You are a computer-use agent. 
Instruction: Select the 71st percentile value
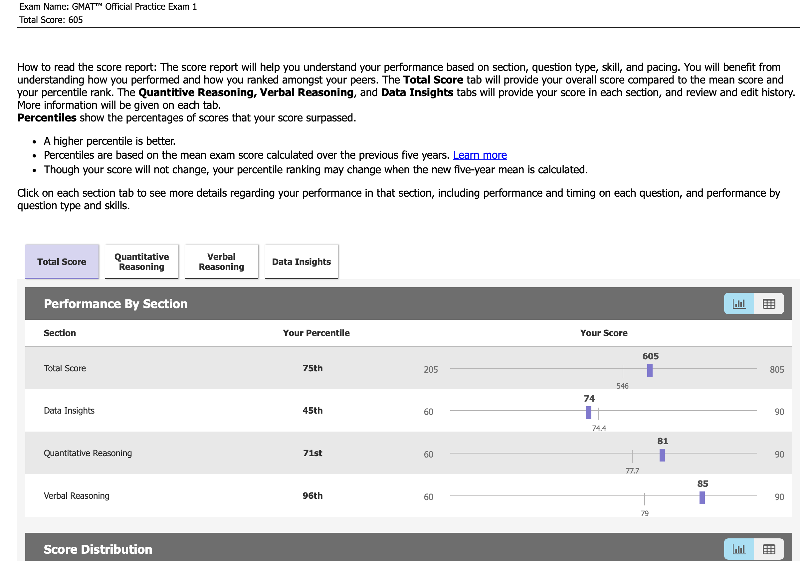(312, 453)
